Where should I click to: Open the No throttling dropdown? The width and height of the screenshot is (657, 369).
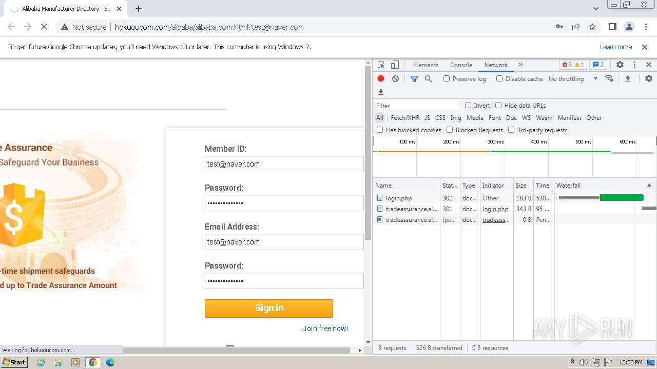pos(573,79)
